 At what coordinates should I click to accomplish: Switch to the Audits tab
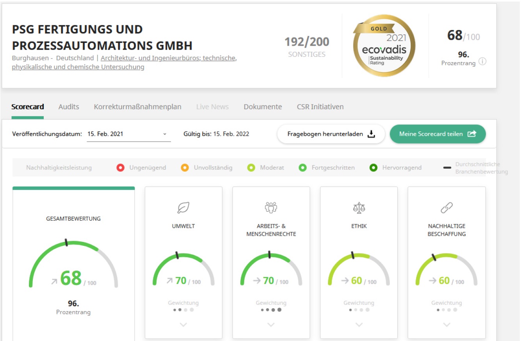coord(69,107)
